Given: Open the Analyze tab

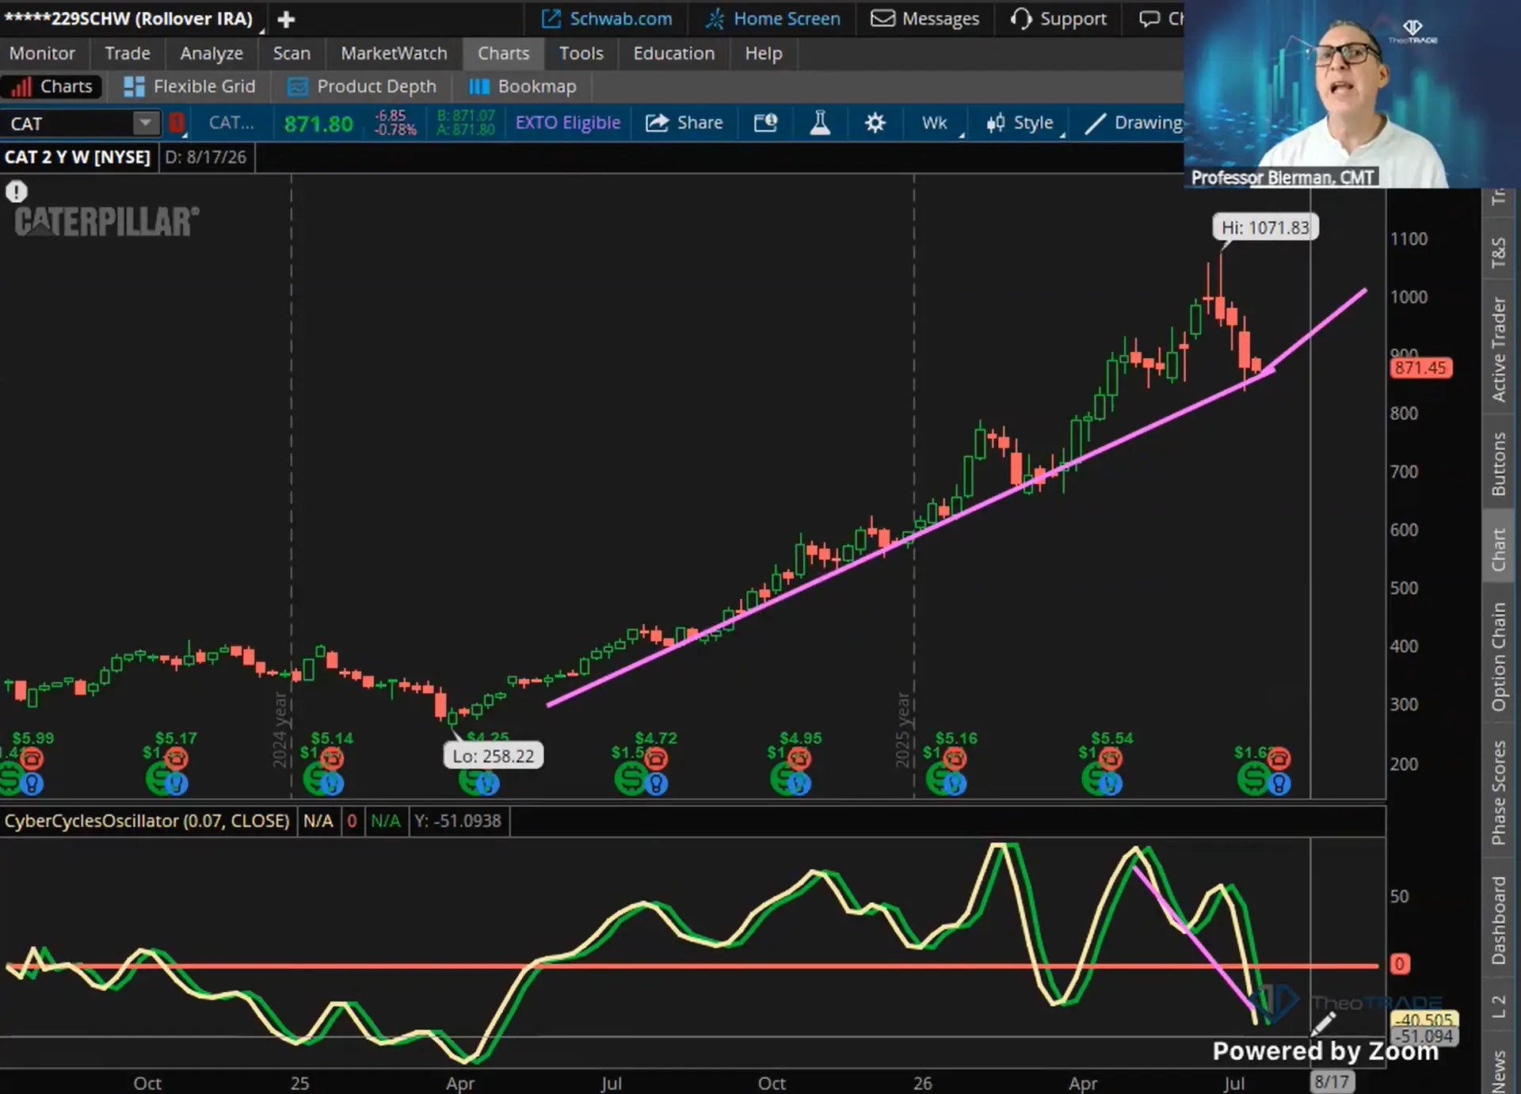Looking at the screenshot, I should tap(212, 53).
